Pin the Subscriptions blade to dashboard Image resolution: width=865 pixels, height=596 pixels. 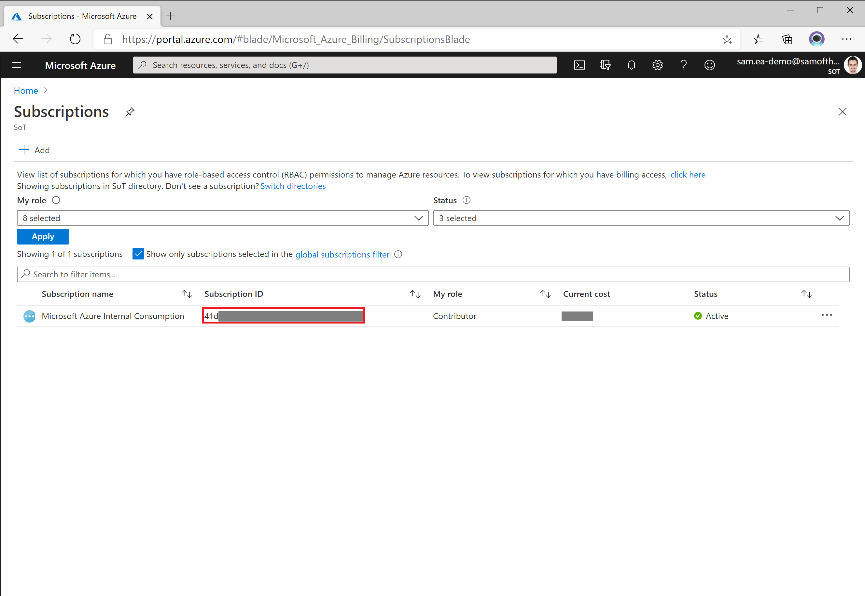click(130, 112)
